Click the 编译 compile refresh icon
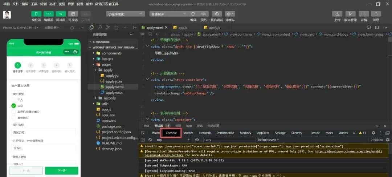The image size is (392, 177). click(x=193, y=14)
